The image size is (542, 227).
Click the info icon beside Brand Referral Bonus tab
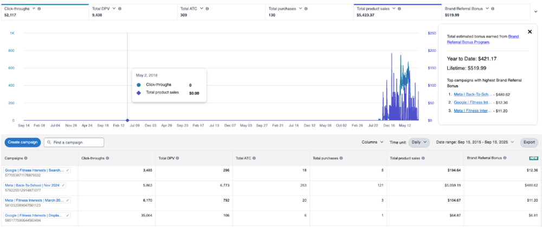[x=493, y=9]
